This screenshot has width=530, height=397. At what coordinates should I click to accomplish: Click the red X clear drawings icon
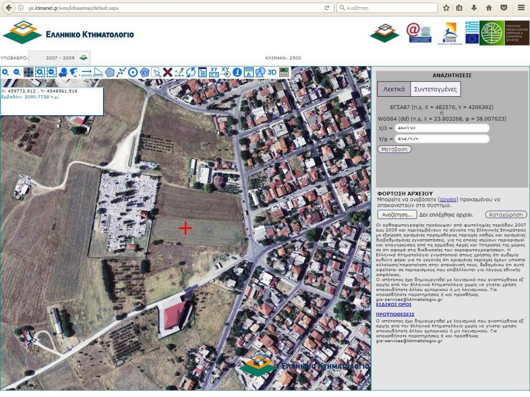167,72
